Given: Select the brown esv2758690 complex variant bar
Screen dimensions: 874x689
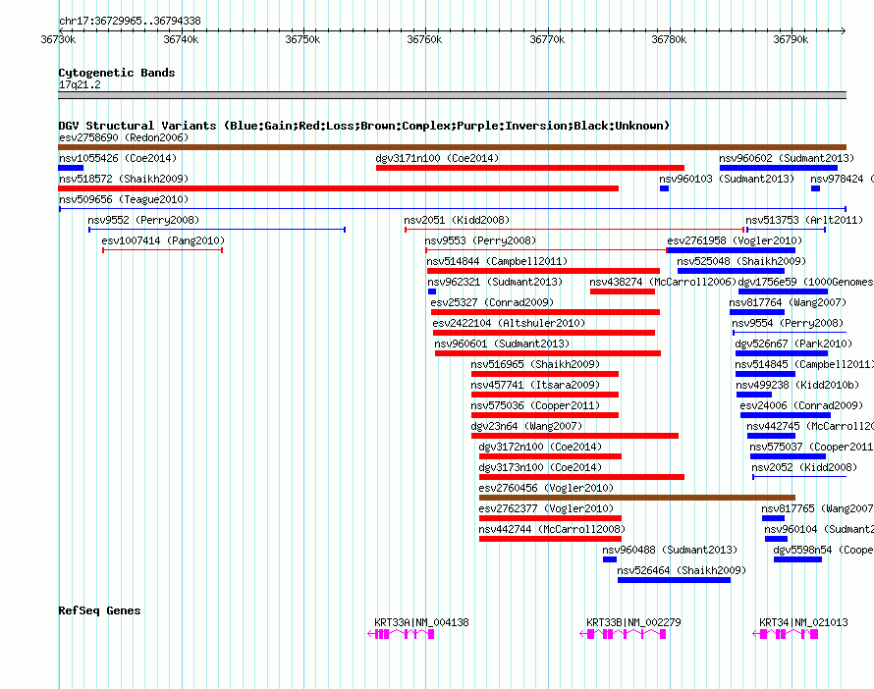Looking at the screenshot, I should tap(452, 147).
